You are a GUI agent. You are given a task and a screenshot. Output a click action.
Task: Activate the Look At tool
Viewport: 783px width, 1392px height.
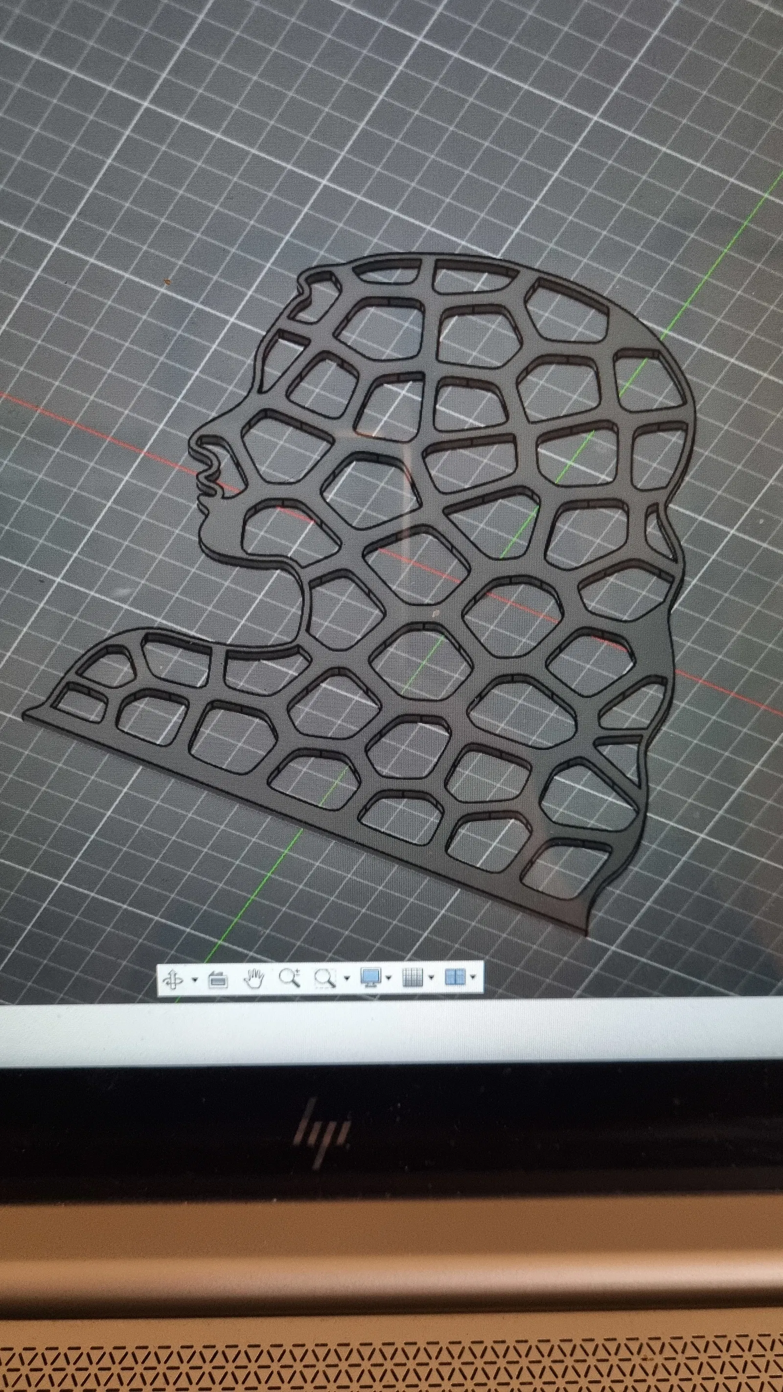[217, 979]
